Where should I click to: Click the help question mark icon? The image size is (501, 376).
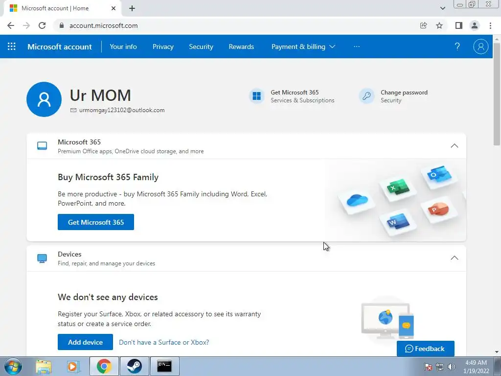(457, 47)
